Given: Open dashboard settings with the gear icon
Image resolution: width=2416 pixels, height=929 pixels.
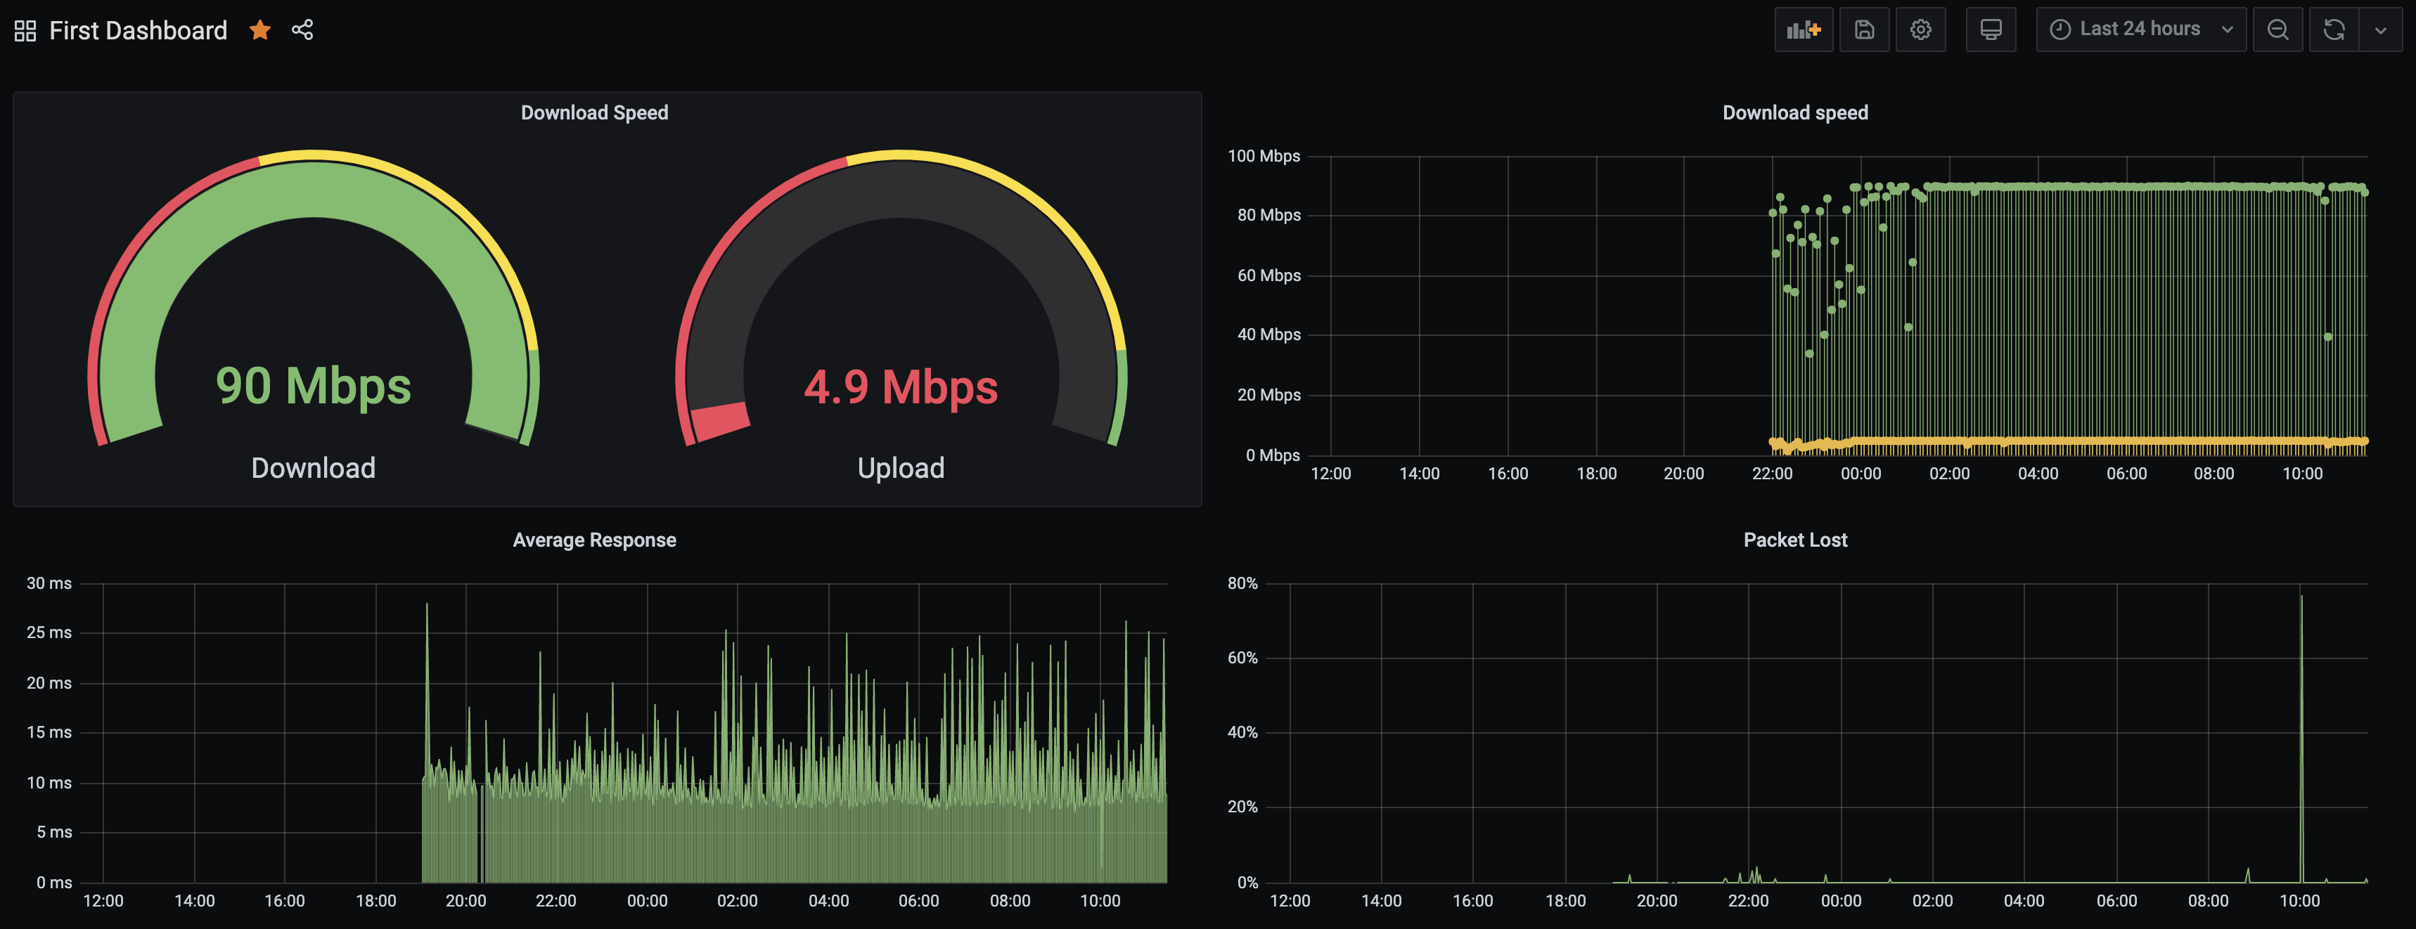Looking at the screenshot, I should coord(1922,29).
